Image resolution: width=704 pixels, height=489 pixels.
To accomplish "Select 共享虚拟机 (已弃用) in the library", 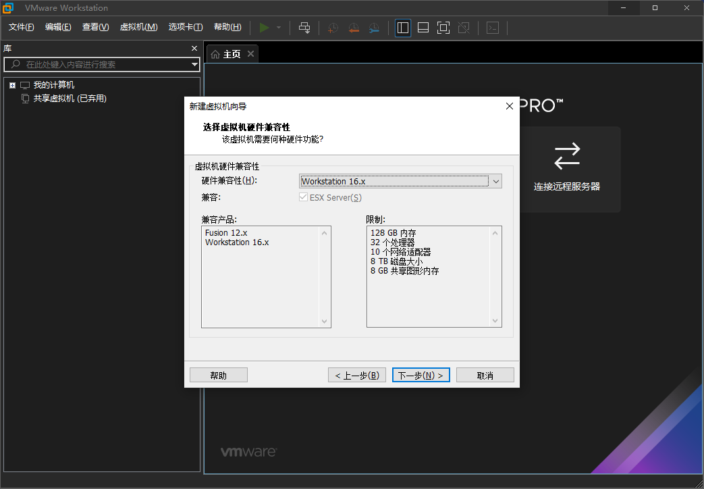I will 70,99.
